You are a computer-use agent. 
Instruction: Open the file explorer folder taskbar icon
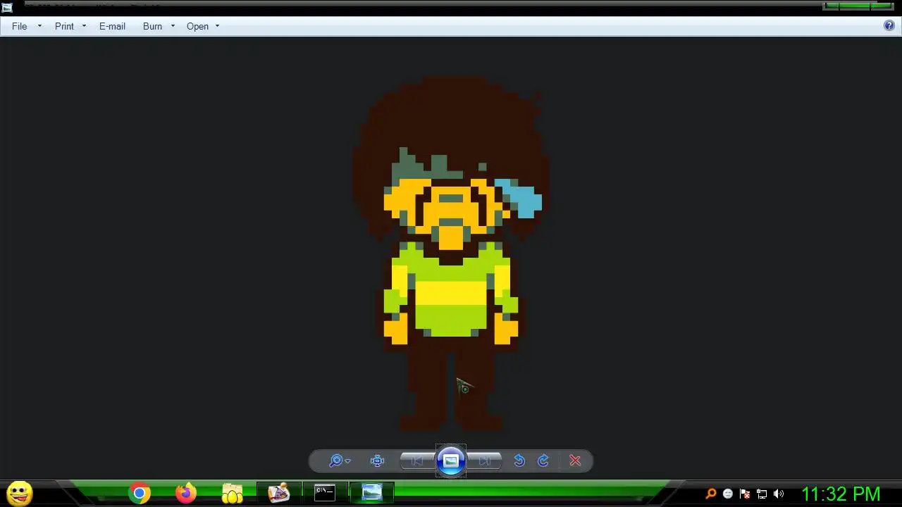point(232,493)
